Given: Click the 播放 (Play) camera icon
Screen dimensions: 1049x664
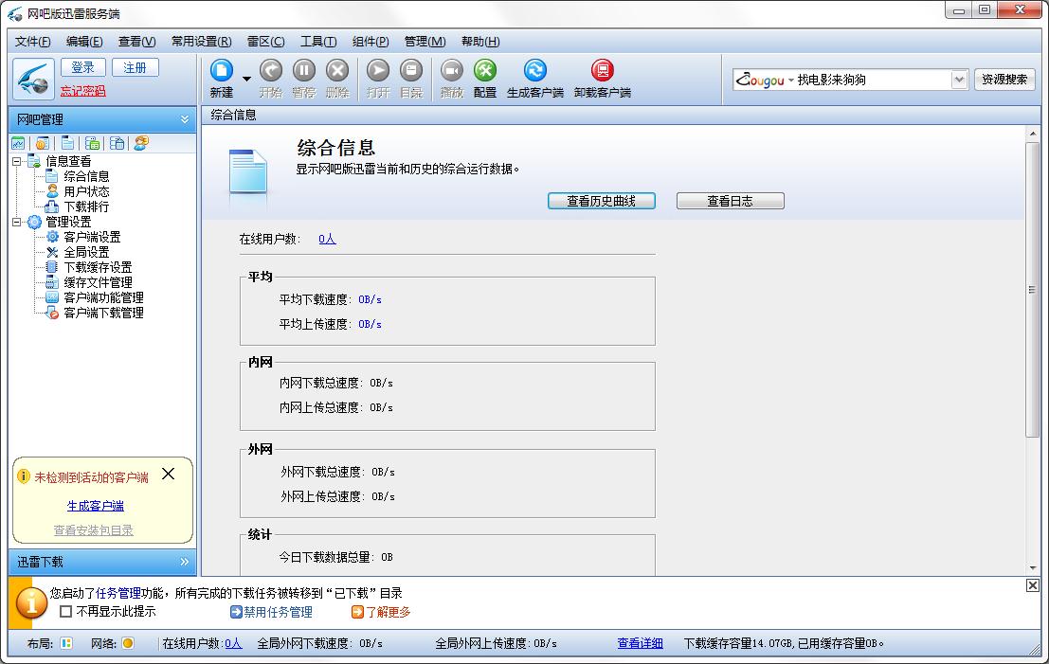Looking at the screenshot, I should coord(450,71).
